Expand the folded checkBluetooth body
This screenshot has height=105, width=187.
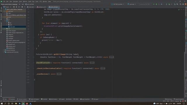click(92, 63)
